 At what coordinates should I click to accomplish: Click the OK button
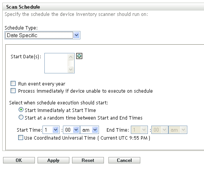pos(19,160)
